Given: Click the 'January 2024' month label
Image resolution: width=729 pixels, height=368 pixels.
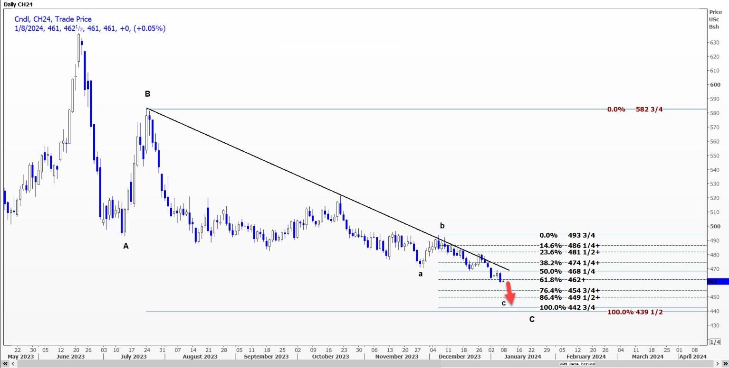Looking at the screenshot, I should pyautogui.click(x=522, y=356).
